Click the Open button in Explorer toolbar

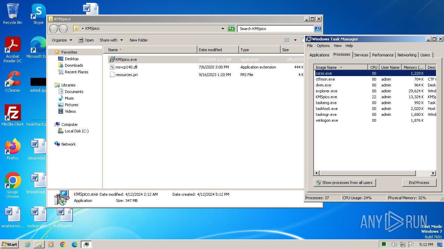(x=86, y=40)
